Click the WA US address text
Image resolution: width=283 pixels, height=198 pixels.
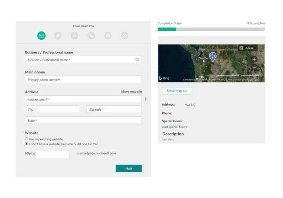pyautogui.click(x=190, y=105)
